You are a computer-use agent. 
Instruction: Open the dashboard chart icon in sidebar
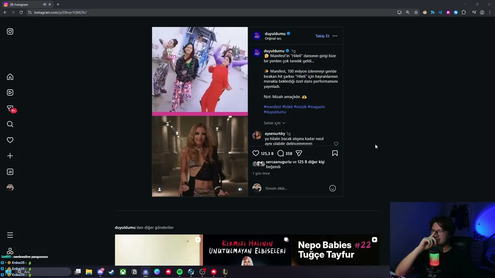(x=10, y=172)
